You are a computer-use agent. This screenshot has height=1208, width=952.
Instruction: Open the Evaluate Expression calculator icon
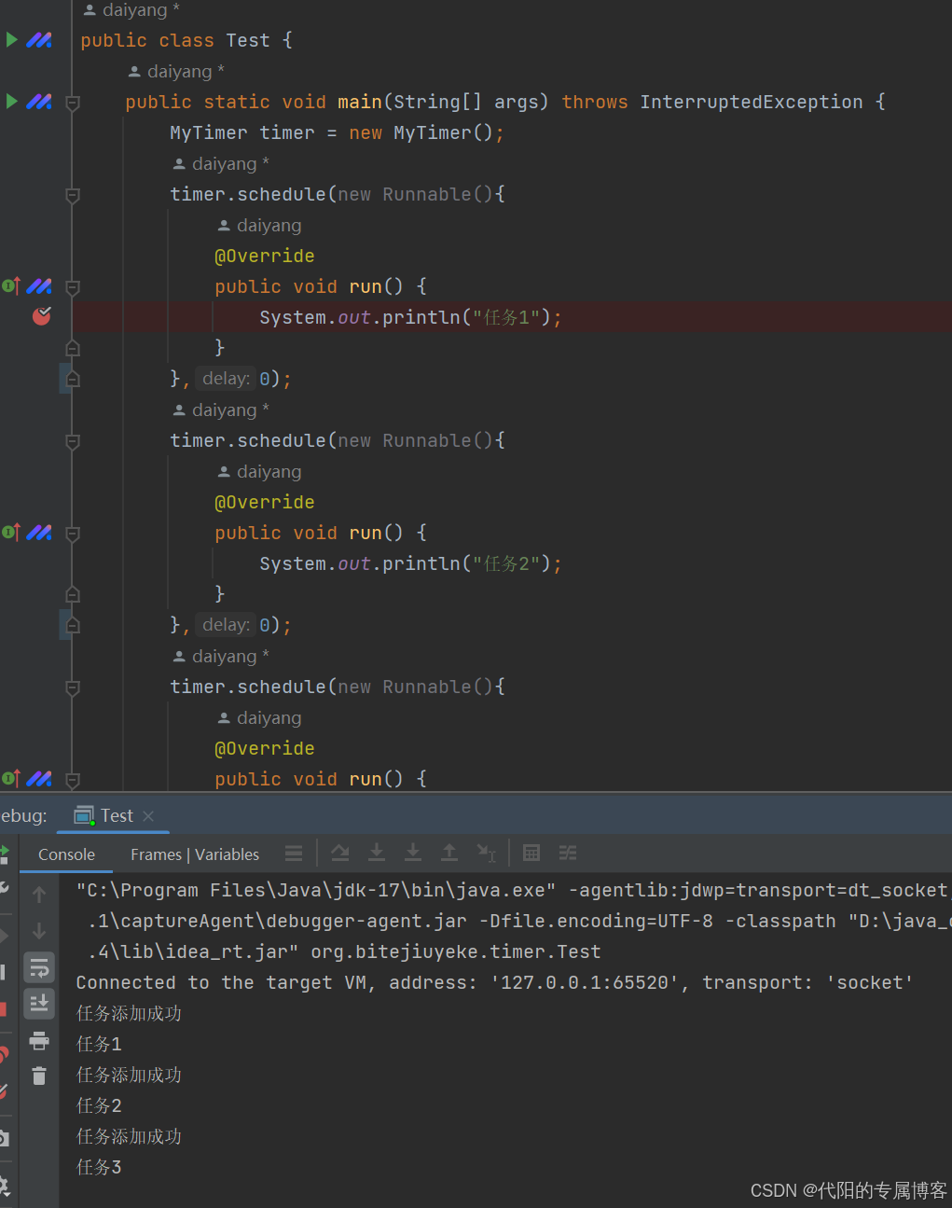coord(531,853)
